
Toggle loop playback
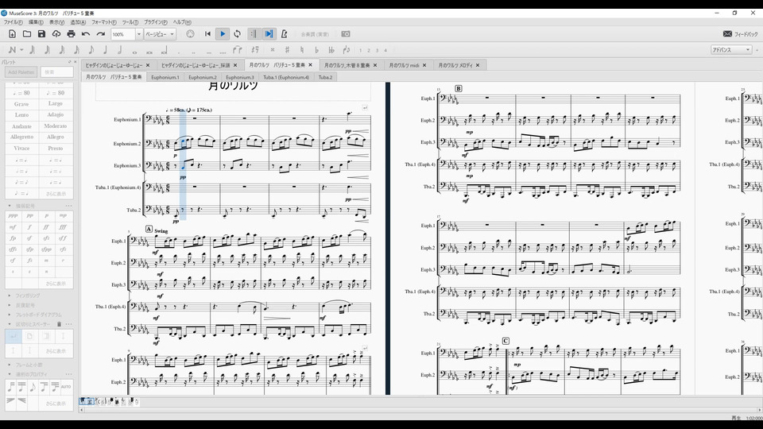238,34
